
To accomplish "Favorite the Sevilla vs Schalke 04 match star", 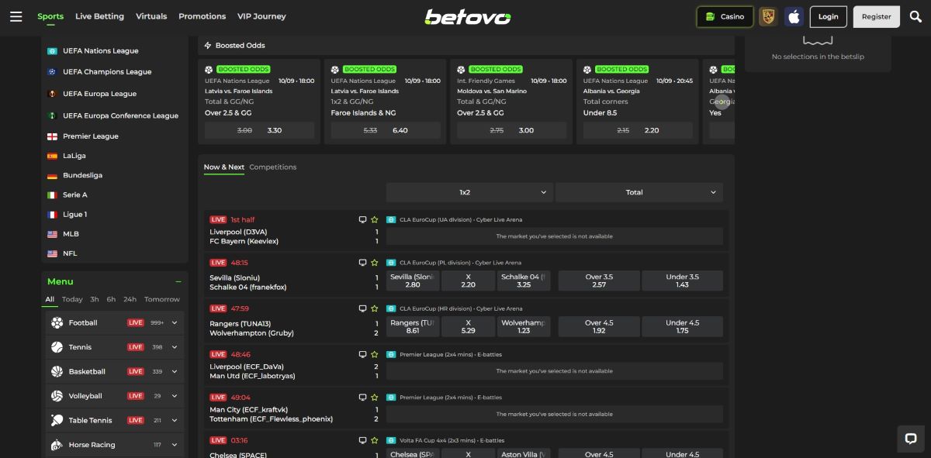I will coord(375,263).
